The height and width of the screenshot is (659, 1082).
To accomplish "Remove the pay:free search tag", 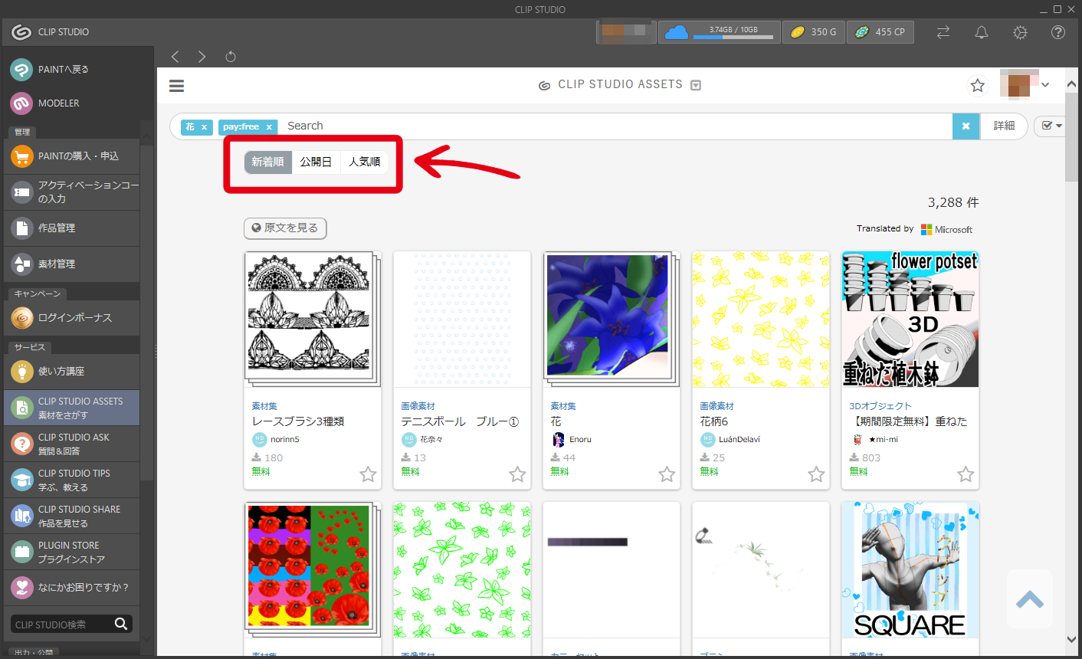I will coord(269,127).
